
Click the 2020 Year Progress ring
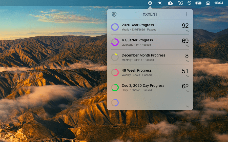(x=115, y=27)
